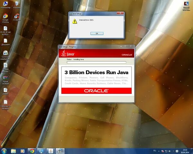Select the 344945 desktop file
Screen dimensions: 193x154
pyautogui.click(x=5, y=91)
